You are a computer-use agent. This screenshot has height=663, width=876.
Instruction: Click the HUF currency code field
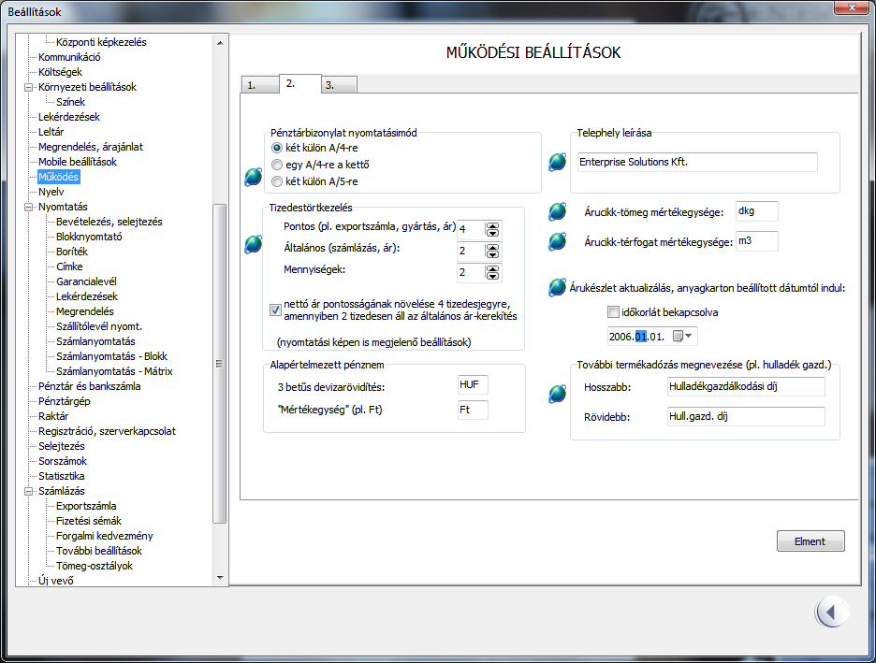coord(473,384)
